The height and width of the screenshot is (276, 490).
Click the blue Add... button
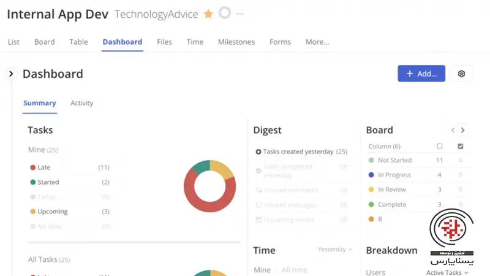point(421,74)
